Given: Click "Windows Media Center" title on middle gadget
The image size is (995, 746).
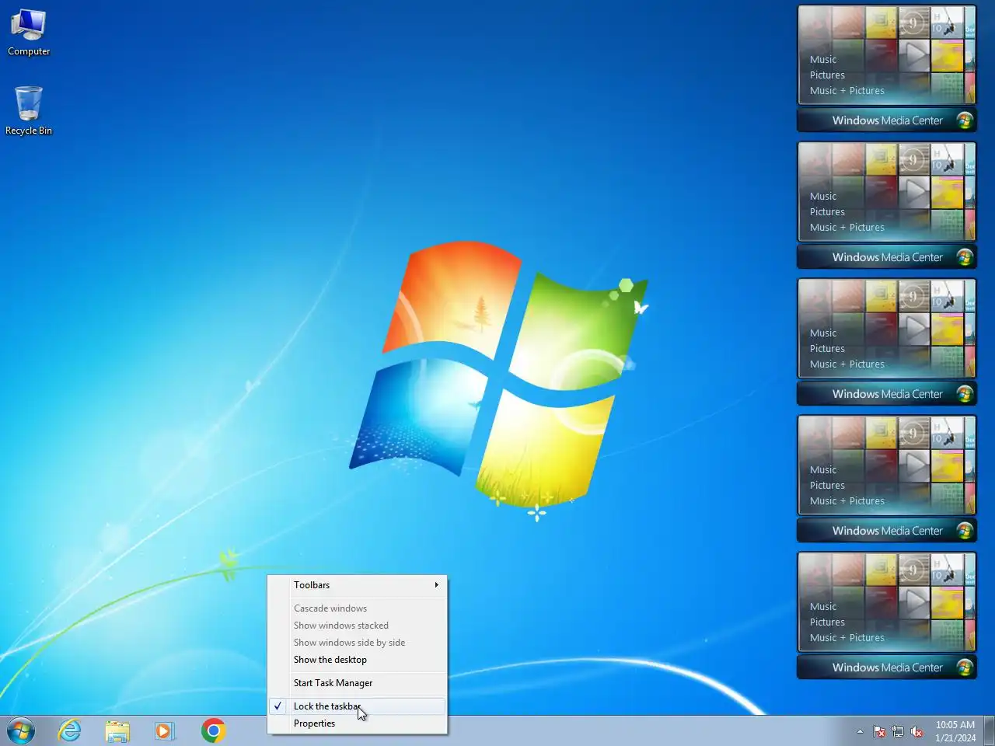Looking at the screenshot, I should (887, 394).
